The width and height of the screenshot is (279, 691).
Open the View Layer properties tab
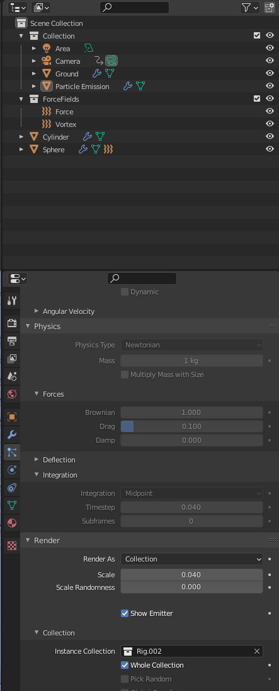click(x=12, y=359)
